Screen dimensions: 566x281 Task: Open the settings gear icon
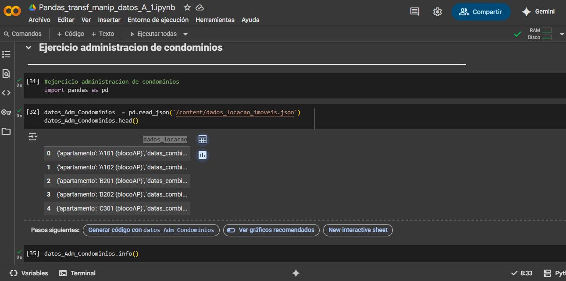coord(438,12)
